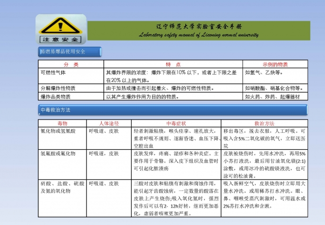Click the 毒物 column header
325x225 pixels.
click(62, 123)
